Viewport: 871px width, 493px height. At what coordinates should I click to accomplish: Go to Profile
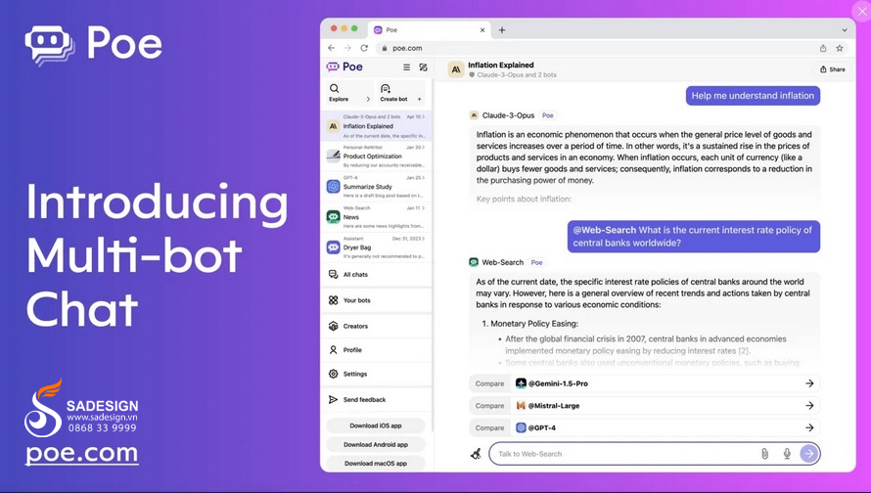point(376,350)
